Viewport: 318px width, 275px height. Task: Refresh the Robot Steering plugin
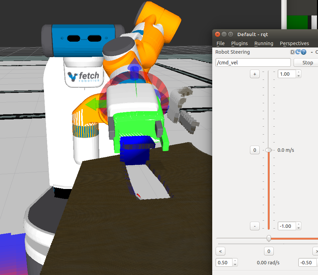[x=298, y=52]
